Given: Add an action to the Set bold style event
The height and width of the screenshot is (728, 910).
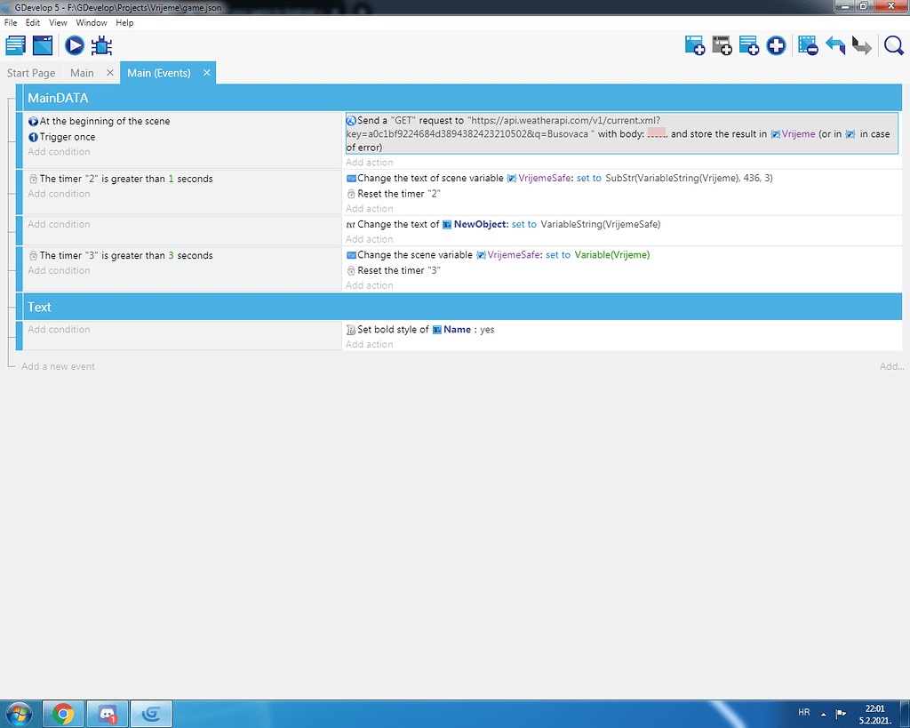Looking at the screenshot, I should tap(370, 344).
